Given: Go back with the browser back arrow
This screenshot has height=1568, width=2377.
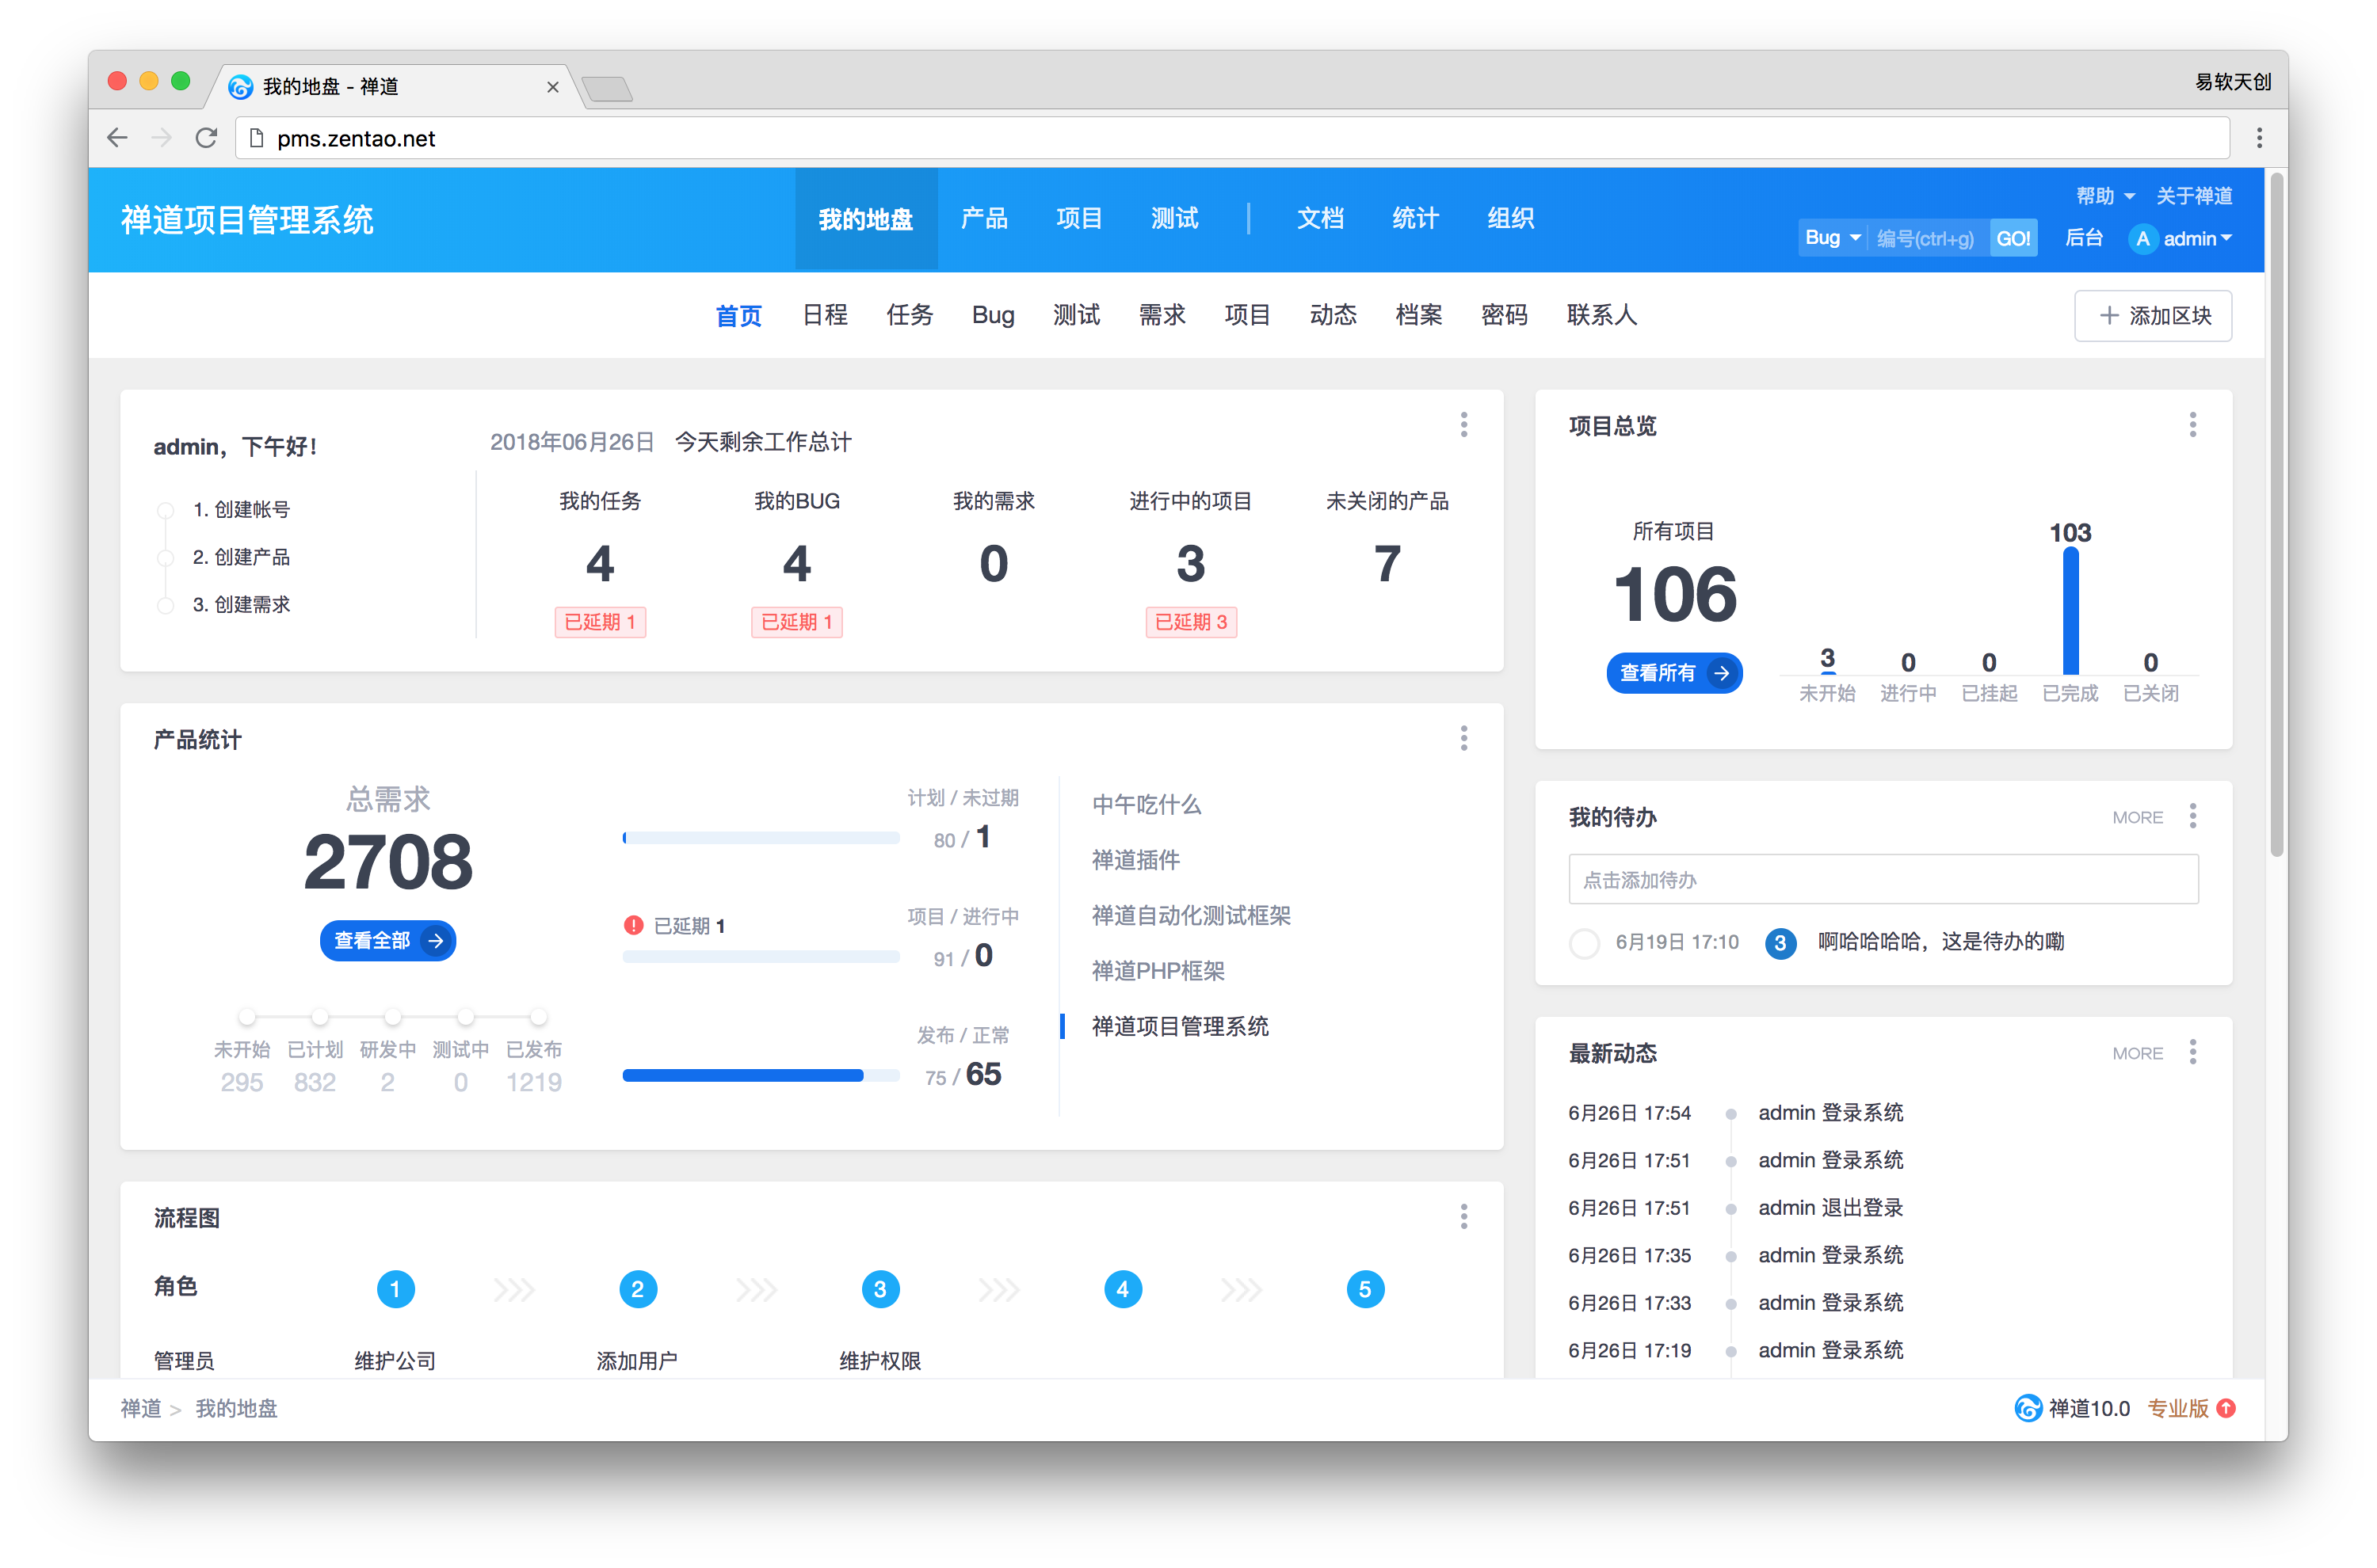Looking at the screenshot, I should click(118, 138).
